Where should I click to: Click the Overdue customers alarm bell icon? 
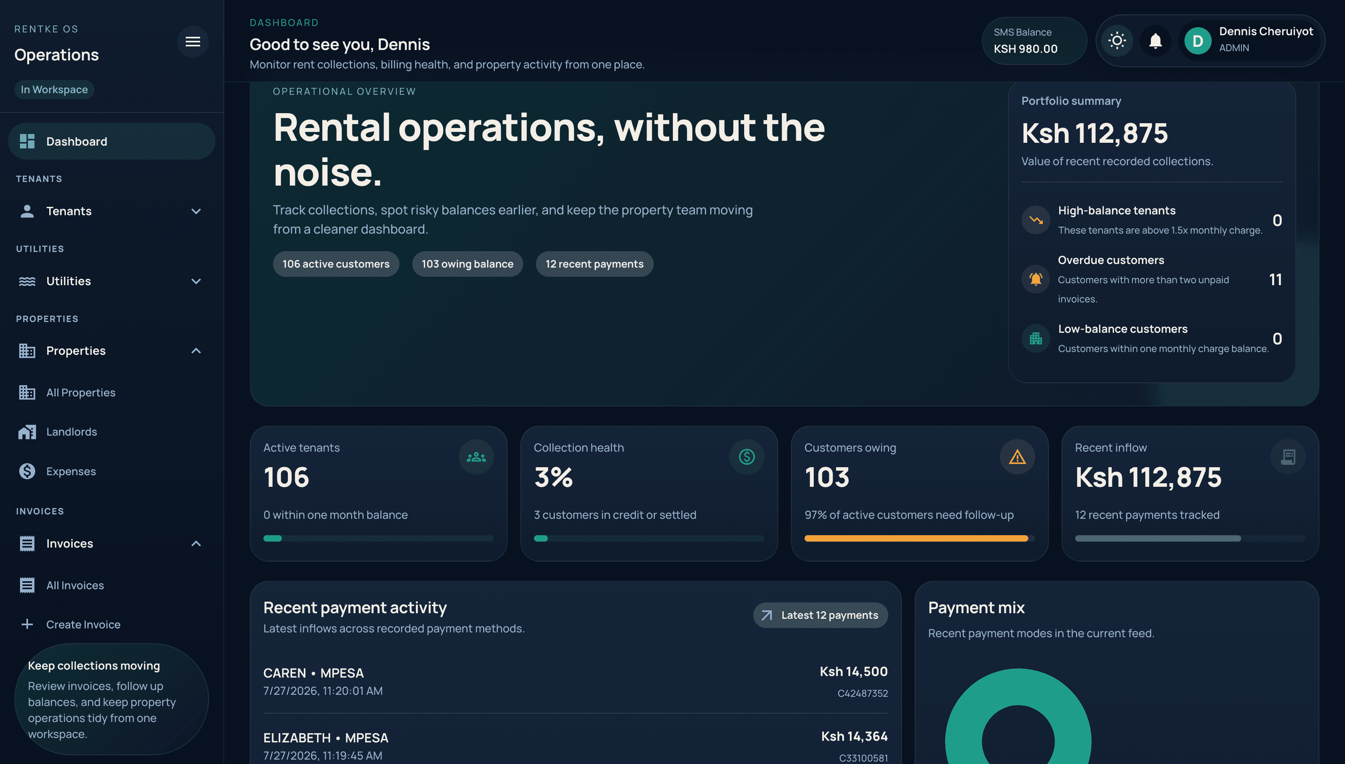coord(1036,279)
